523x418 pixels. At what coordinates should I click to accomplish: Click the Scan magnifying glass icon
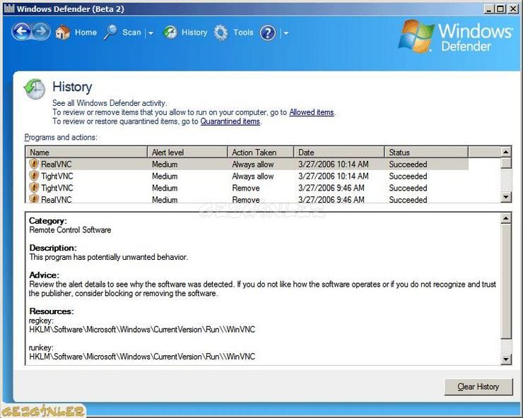(x=110, y=32)
